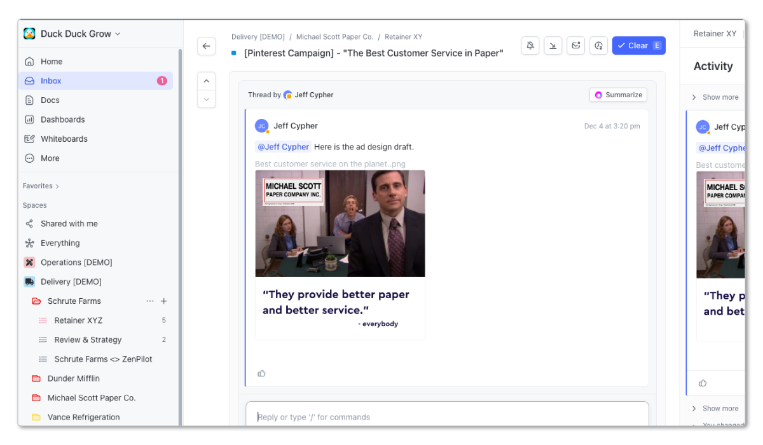Snooze notification with the clock icon
763x445 pixels.
pyautogui.click(x=598, y=46)
